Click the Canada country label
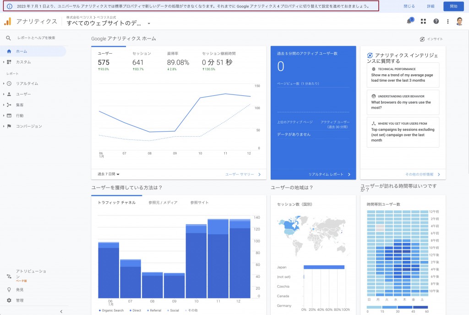 click(x=283, y=296)
